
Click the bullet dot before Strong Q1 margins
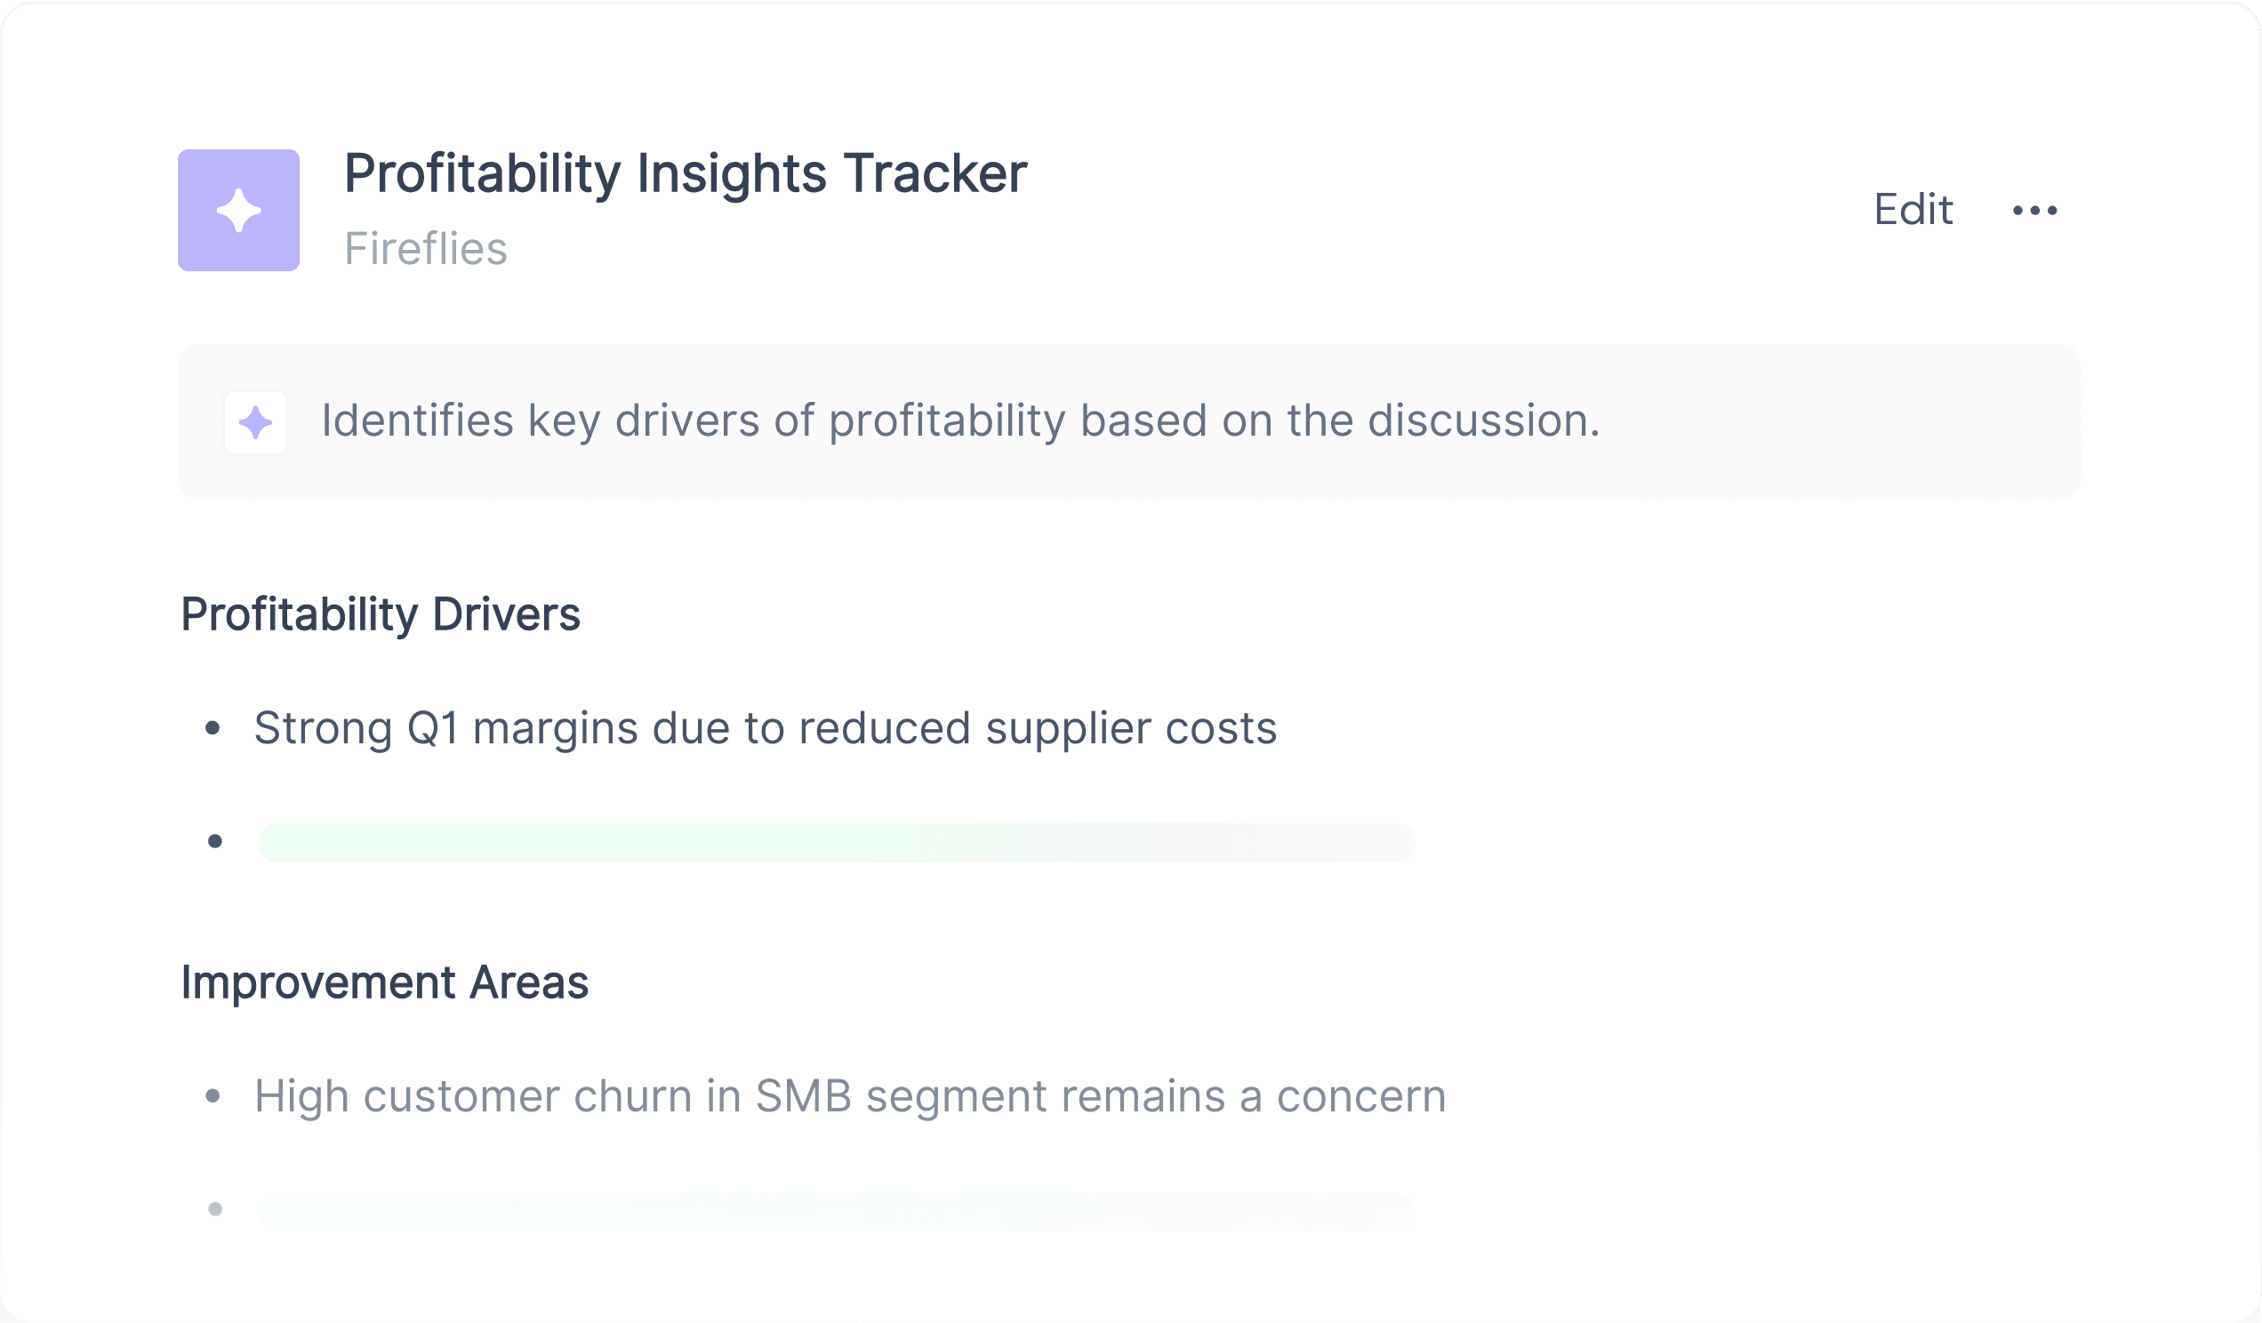[213, 728]
